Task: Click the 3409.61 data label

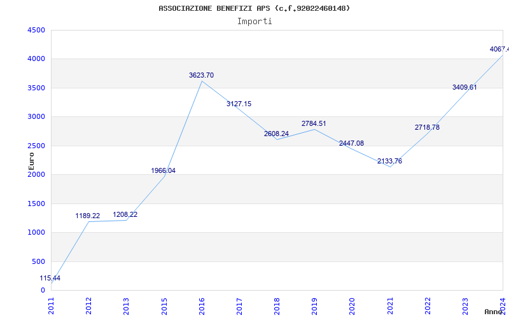Action: coord(464,87)
